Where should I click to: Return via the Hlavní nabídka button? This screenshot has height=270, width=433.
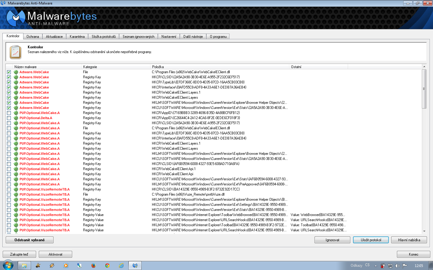pos(409,240)
